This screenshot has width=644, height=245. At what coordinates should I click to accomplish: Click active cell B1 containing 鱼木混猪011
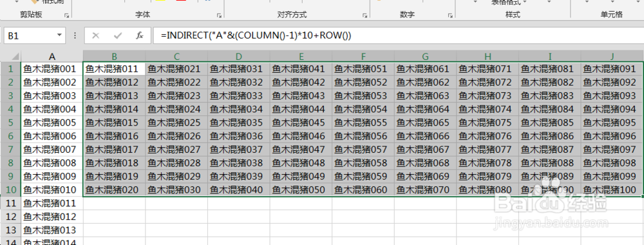pyautogui.click(x=114, y=68)
